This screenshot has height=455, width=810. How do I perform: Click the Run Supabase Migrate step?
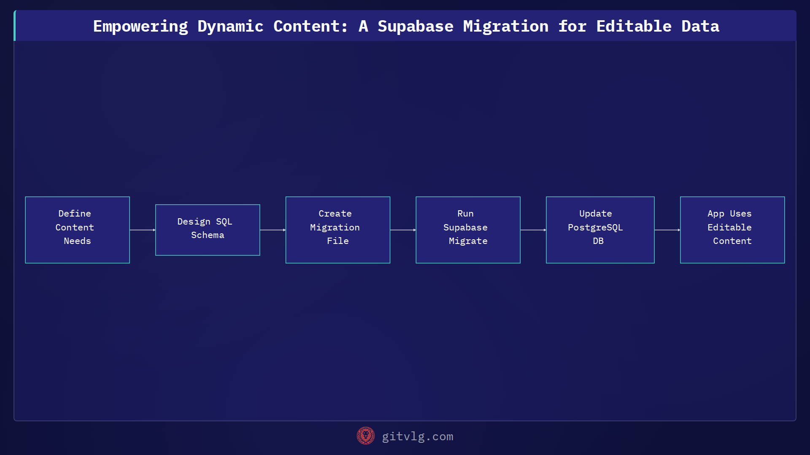468,230
